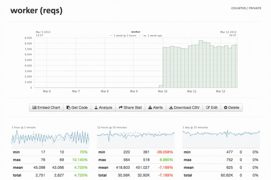271x180 pixels.
Task: Click the 'worker (reqs)' page title
Action: (36, 10)
